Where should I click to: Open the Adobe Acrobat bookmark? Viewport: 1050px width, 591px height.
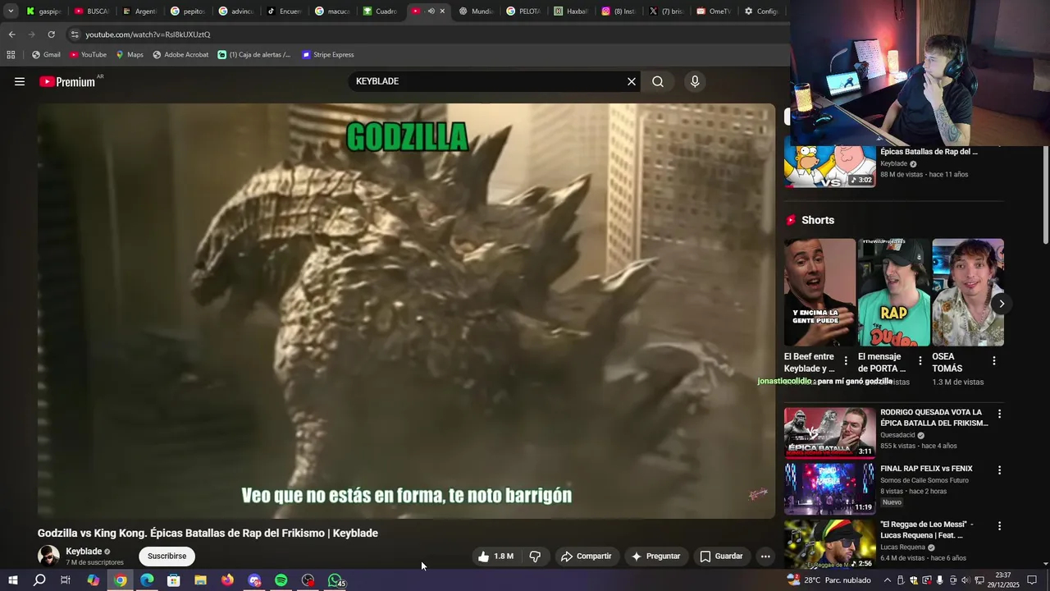180,55
